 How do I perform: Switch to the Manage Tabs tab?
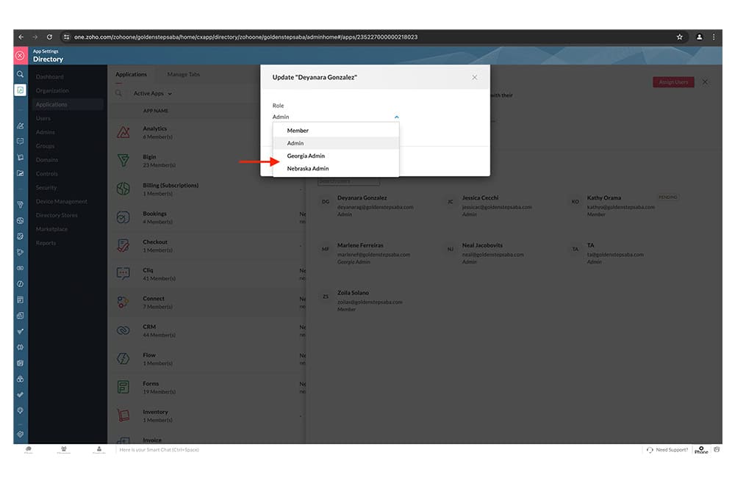coord(183,74)
